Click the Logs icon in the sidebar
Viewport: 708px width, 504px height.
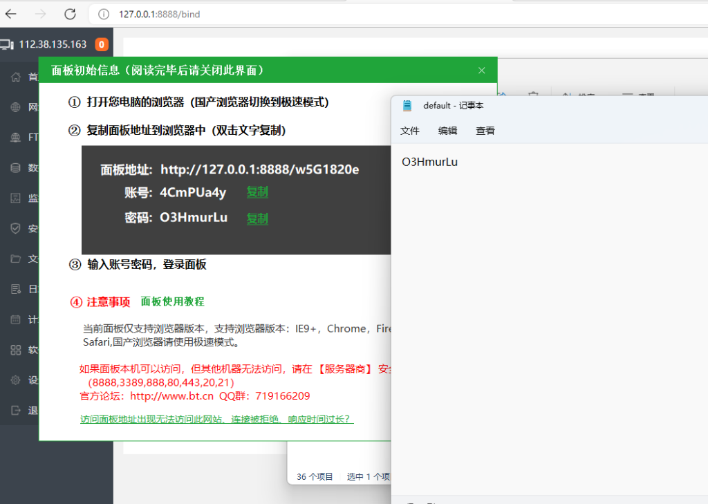(x=16, y=289)
